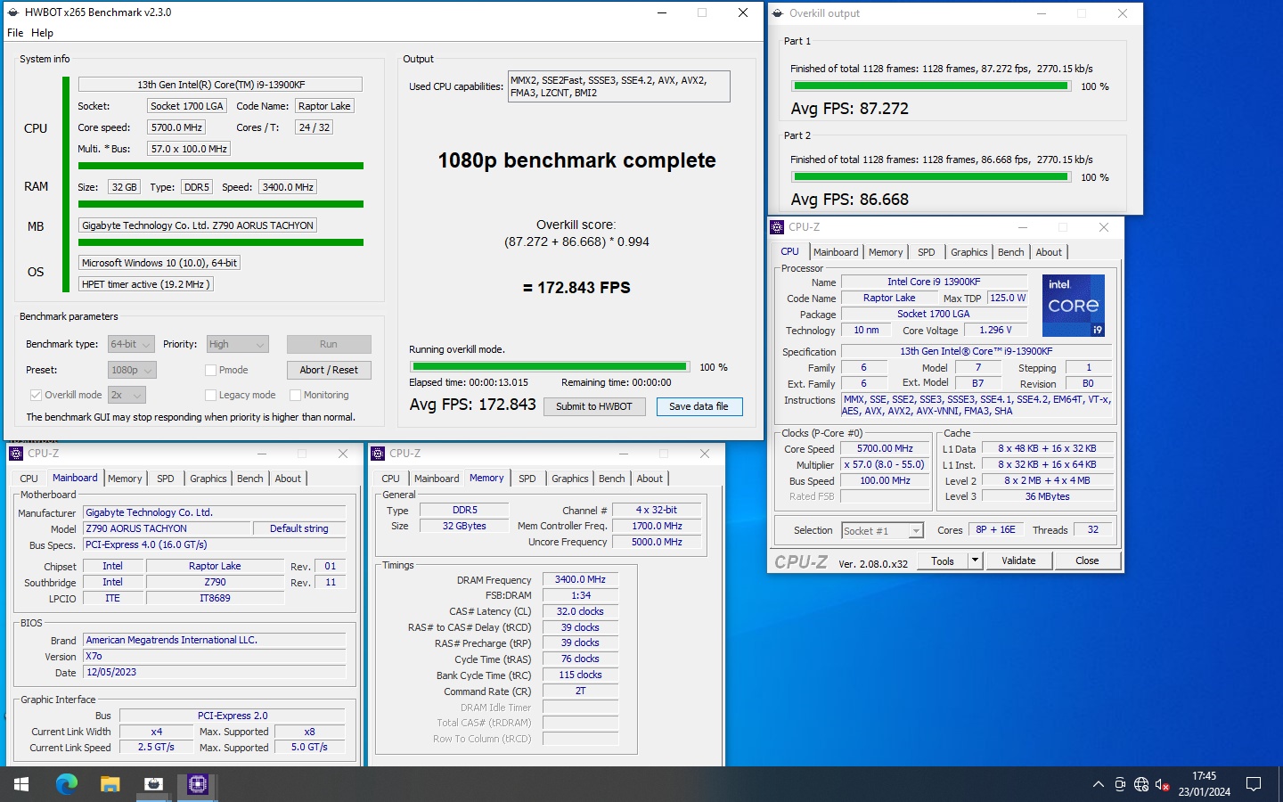Switch to SPD tab in Mainboard CPU-Z window
This screenshot has width=1283, height=802.
pos(166,479)
